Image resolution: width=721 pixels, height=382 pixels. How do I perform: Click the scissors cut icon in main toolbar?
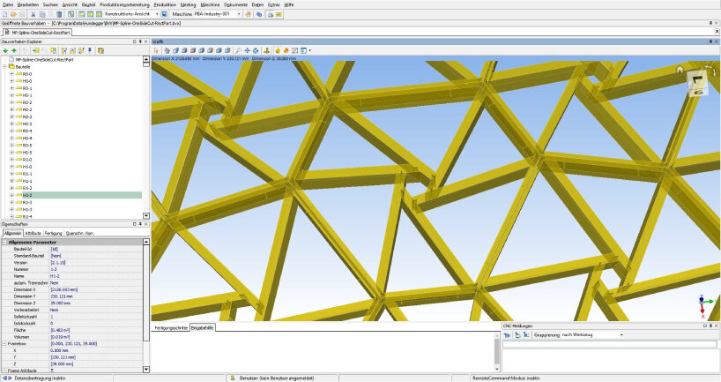[35, 14]
